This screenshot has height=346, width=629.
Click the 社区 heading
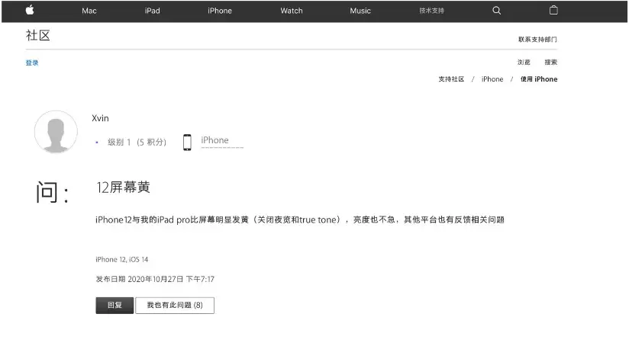coord(38,35)
